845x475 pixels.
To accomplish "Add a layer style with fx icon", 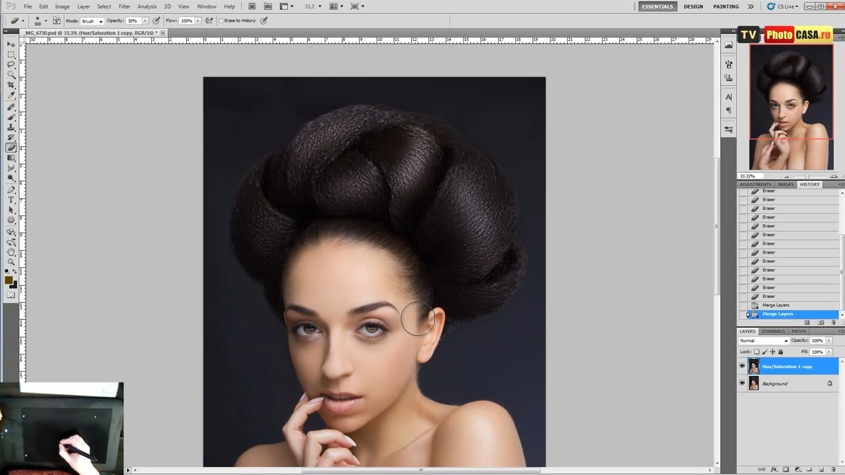I will [774, 470].
